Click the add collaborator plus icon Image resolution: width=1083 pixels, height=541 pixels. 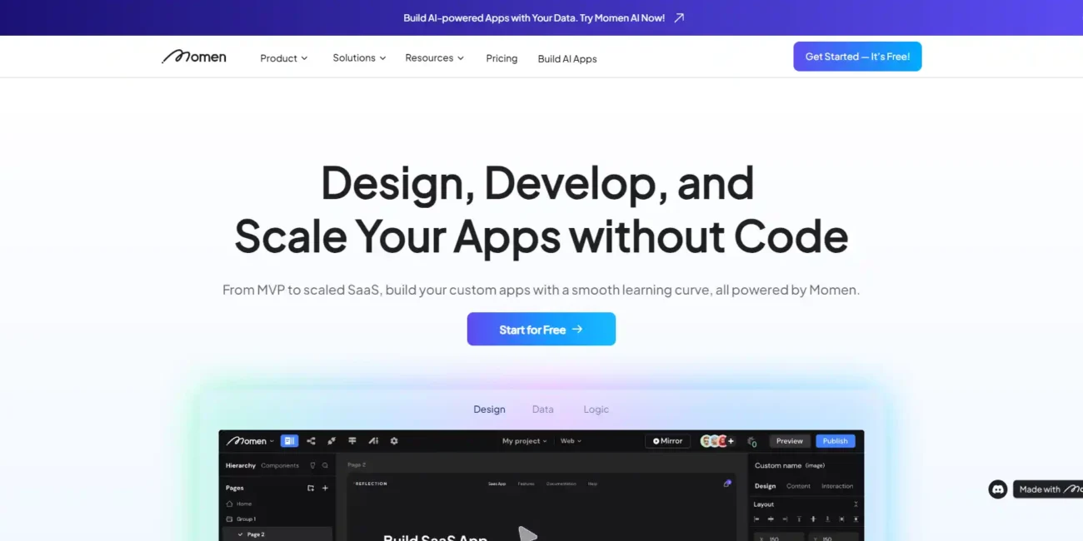pos(731,441)
